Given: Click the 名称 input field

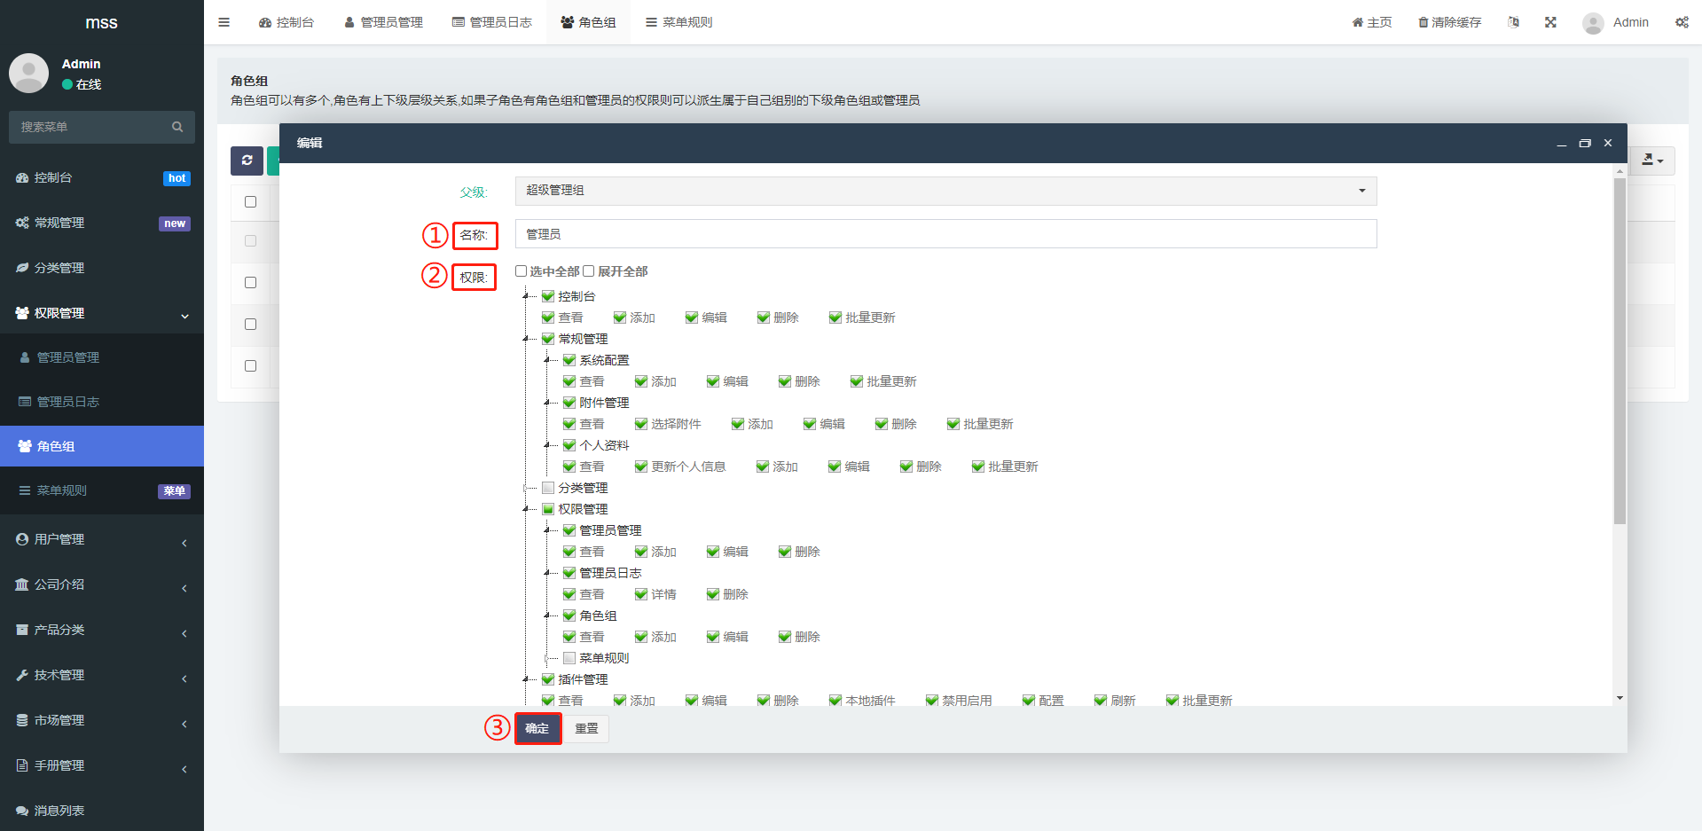Looking at the screenshot, I should tap(945, 234).
